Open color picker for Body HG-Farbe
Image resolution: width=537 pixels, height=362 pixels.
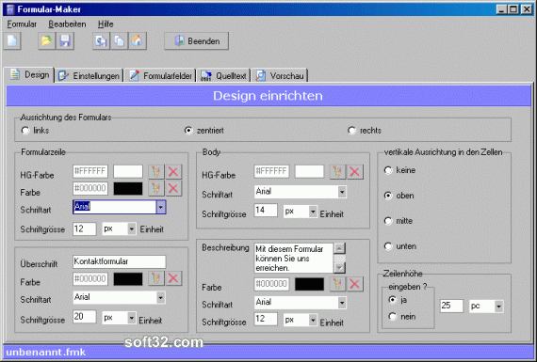pos(337,172)
